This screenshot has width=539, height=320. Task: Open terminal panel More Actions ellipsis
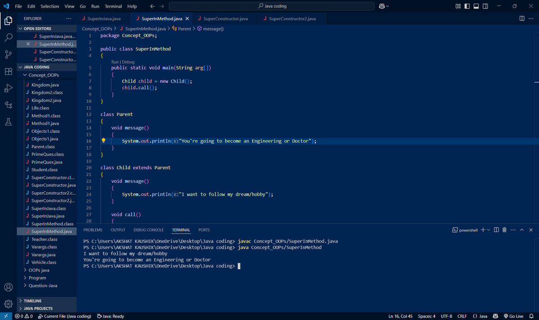tap(513, 230)
